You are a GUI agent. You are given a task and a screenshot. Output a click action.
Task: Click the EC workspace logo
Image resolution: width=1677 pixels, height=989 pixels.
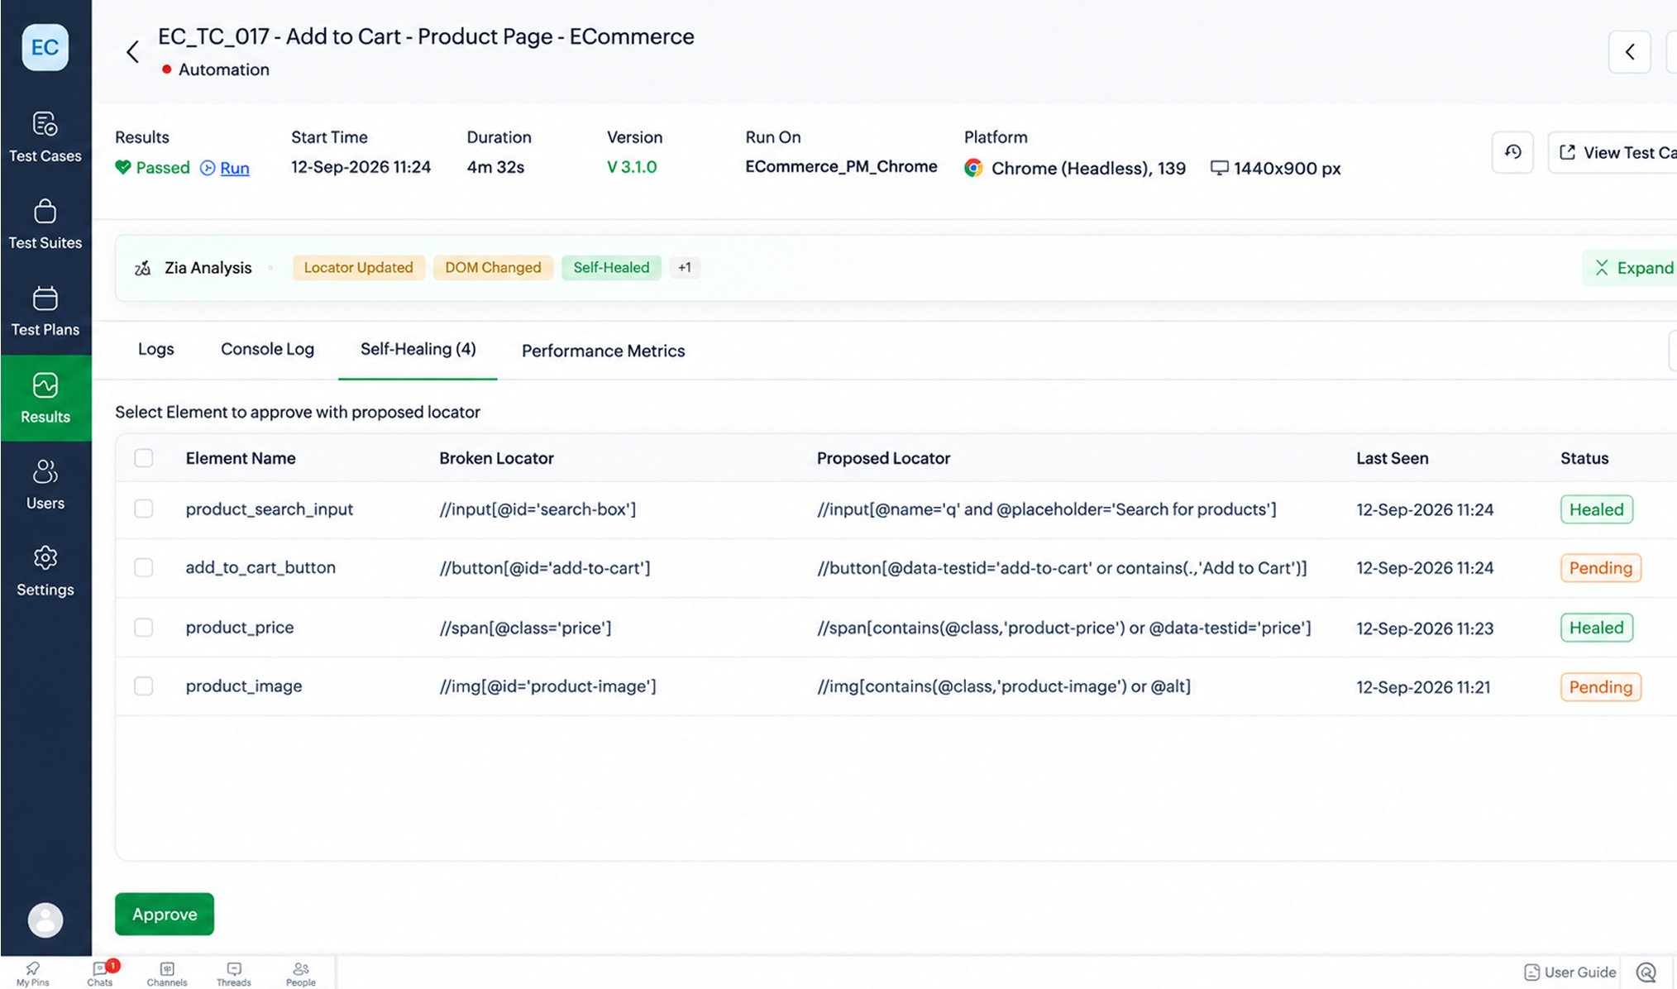(45, 47)
